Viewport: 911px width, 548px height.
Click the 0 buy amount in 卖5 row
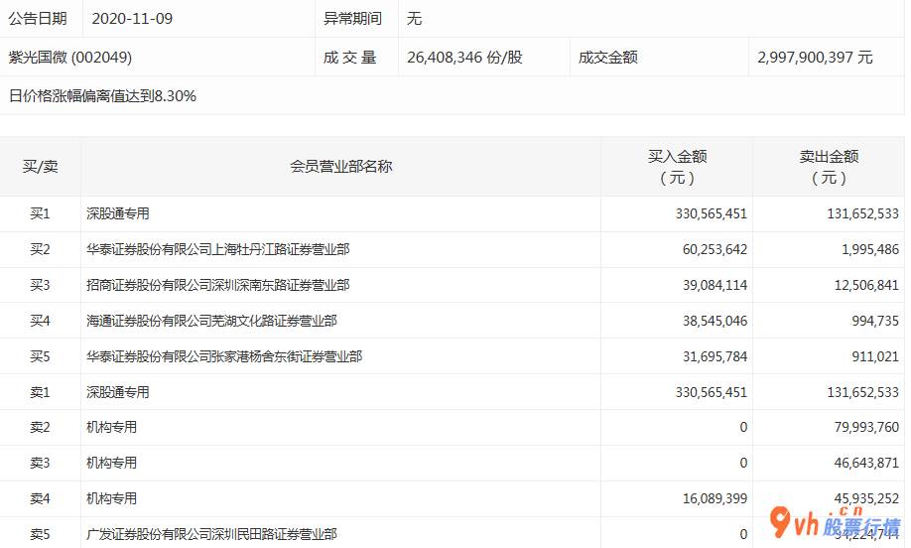pyautogui.click(x=743, y=534)
